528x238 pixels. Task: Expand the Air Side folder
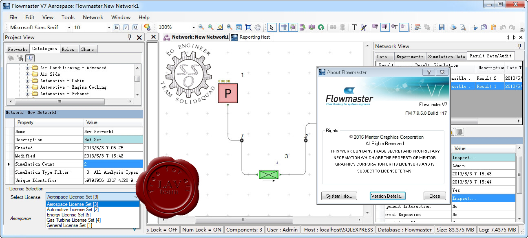(28, 74)
